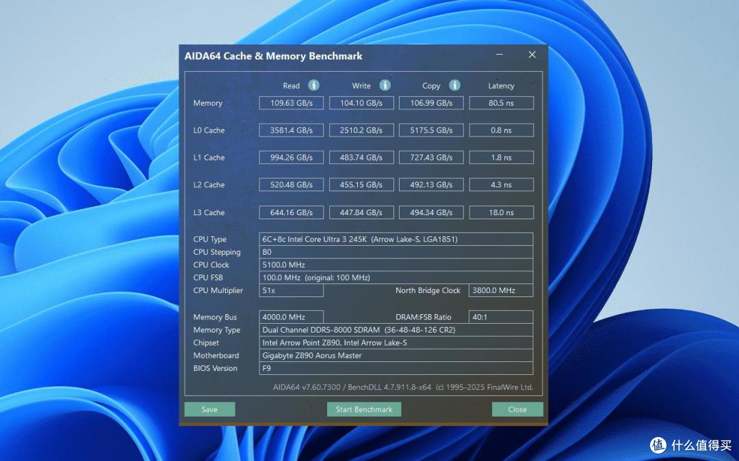This screenshot has height=461, width=739.
Task: Select the Memory Latency value 80.5 ns
Action: tap(502, 103)
